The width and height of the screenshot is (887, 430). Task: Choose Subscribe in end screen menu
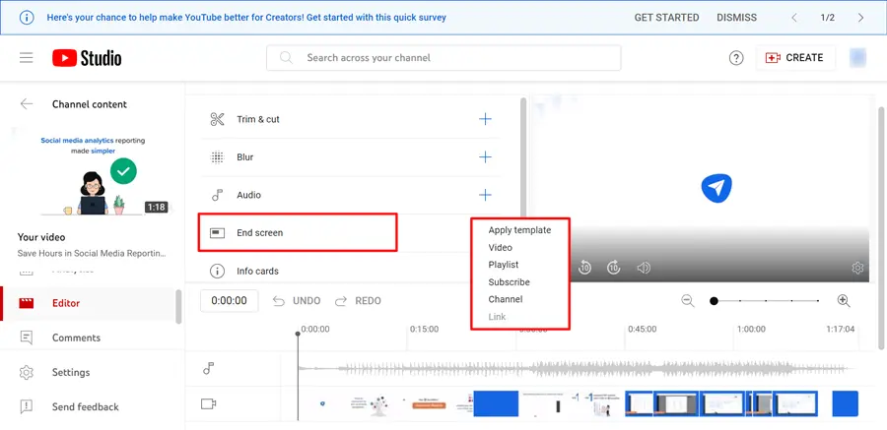(509, 282)
